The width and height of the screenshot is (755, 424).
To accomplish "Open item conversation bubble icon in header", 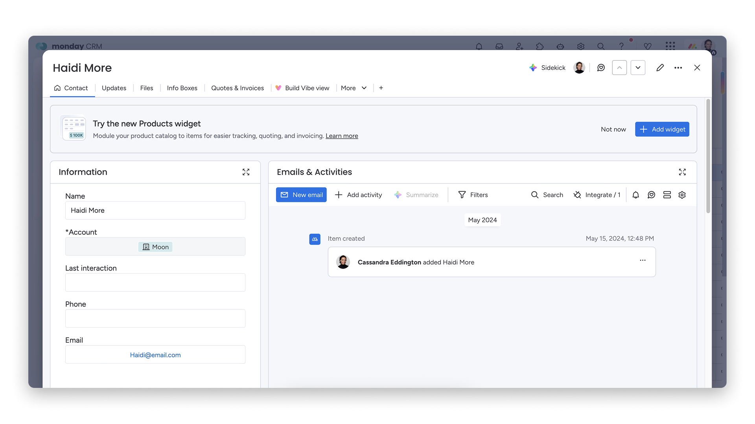I will [601, 68].
